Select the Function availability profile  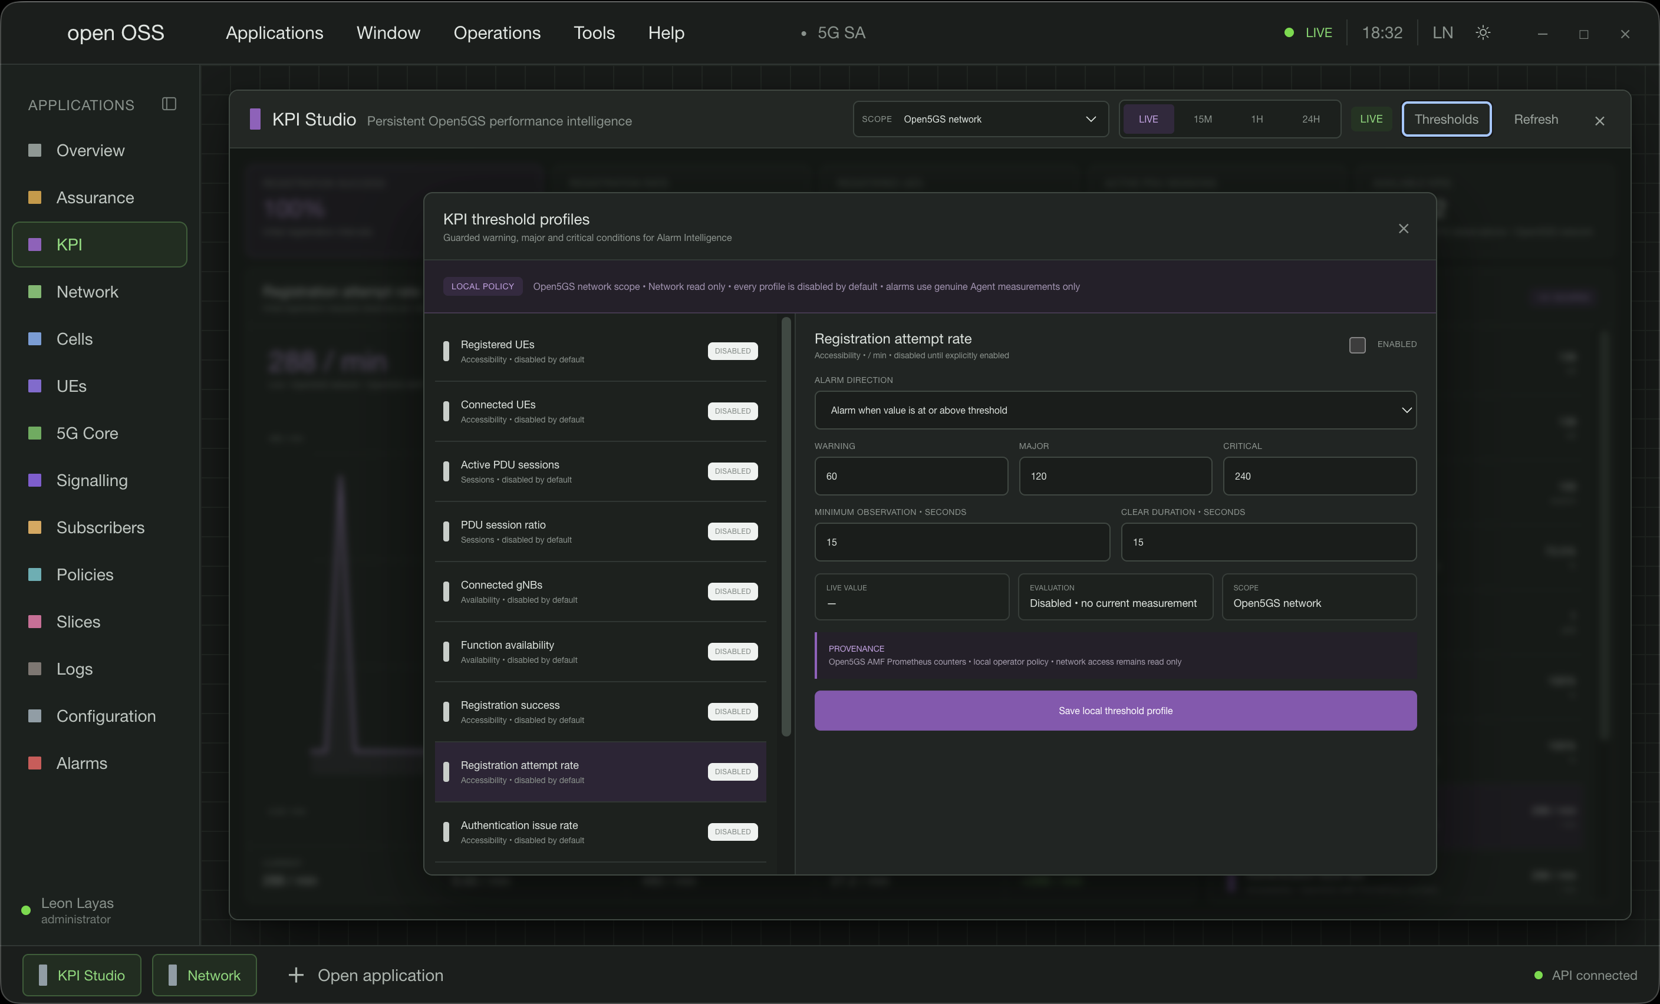600,651
